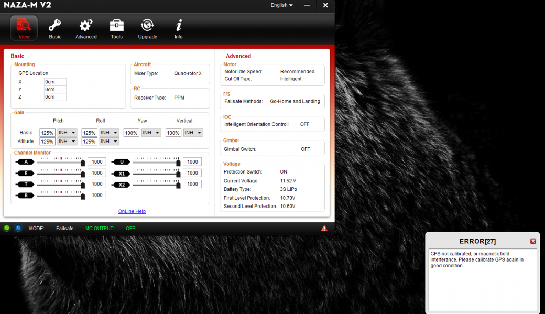Click channel E label icon
This screenshot has height=314, width=545.
point(25,173)
